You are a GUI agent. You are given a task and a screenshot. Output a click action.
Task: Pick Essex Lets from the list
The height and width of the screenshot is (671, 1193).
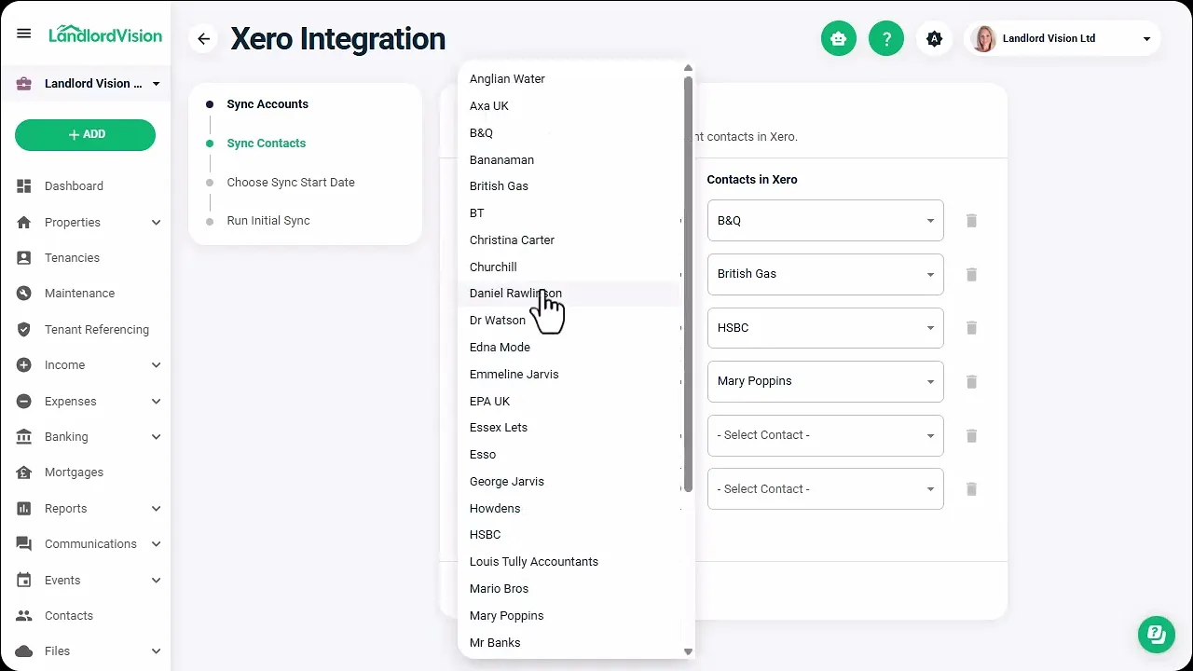pyautogui.click(x=571, y=428)
